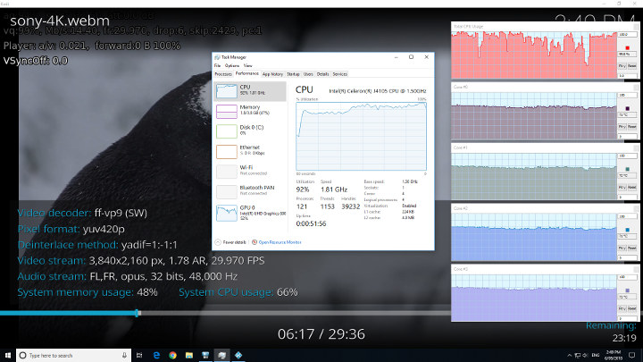Show hidden system tray icons
Image resolution: width=643 pixels, height=362 pixels.
(x=569, y=356)
